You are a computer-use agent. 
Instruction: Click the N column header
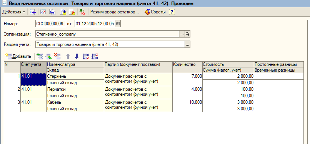pos(12,67)
